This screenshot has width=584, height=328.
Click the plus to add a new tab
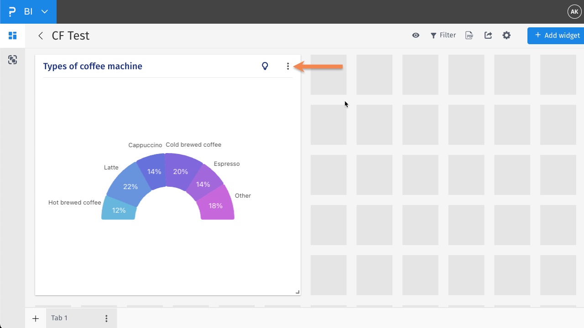click(36, 318)
